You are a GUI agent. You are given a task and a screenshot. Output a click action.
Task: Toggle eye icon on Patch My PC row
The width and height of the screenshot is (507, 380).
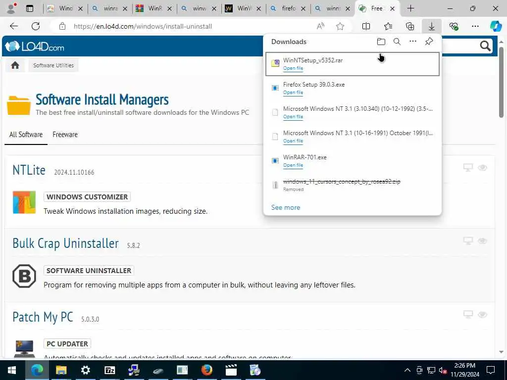482,314
